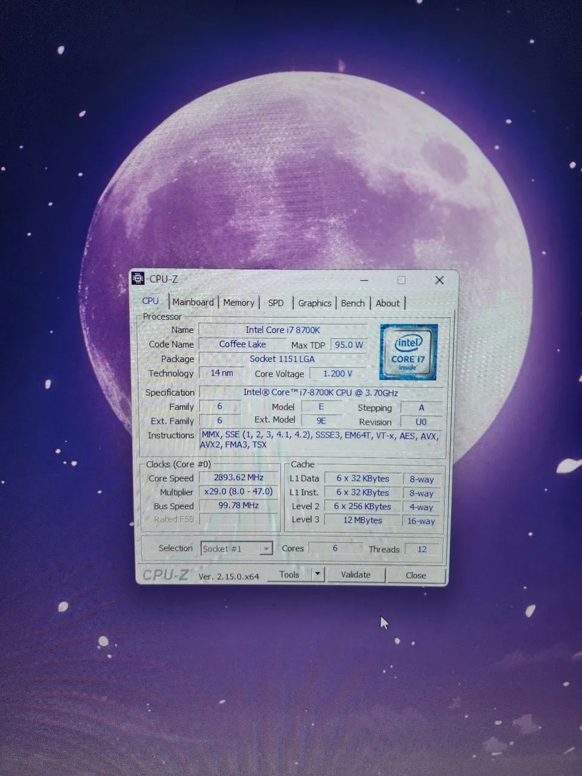Viewport: 582px width, 776px height.
Task: Click the Stepping value A
Action: point(421,407)
